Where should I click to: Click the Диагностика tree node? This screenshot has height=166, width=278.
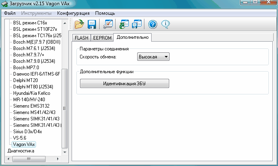tap(21, 151)
